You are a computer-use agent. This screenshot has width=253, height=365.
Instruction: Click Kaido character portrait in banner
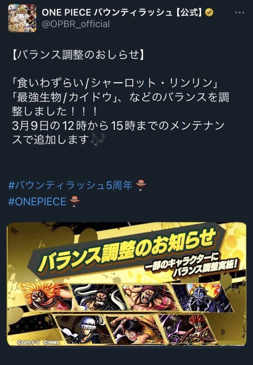(99, 297)
